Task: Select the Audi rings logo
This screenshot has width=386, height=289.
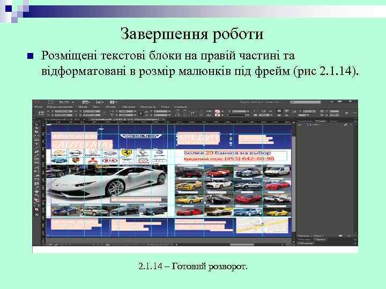Action: coord(160,161)
